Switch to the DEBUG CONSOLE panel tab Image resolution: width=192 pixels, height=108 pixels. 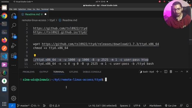92,72
